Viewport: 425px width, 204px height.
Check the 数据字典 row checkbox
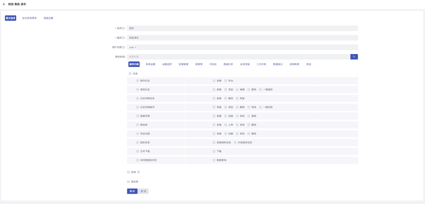138,116
